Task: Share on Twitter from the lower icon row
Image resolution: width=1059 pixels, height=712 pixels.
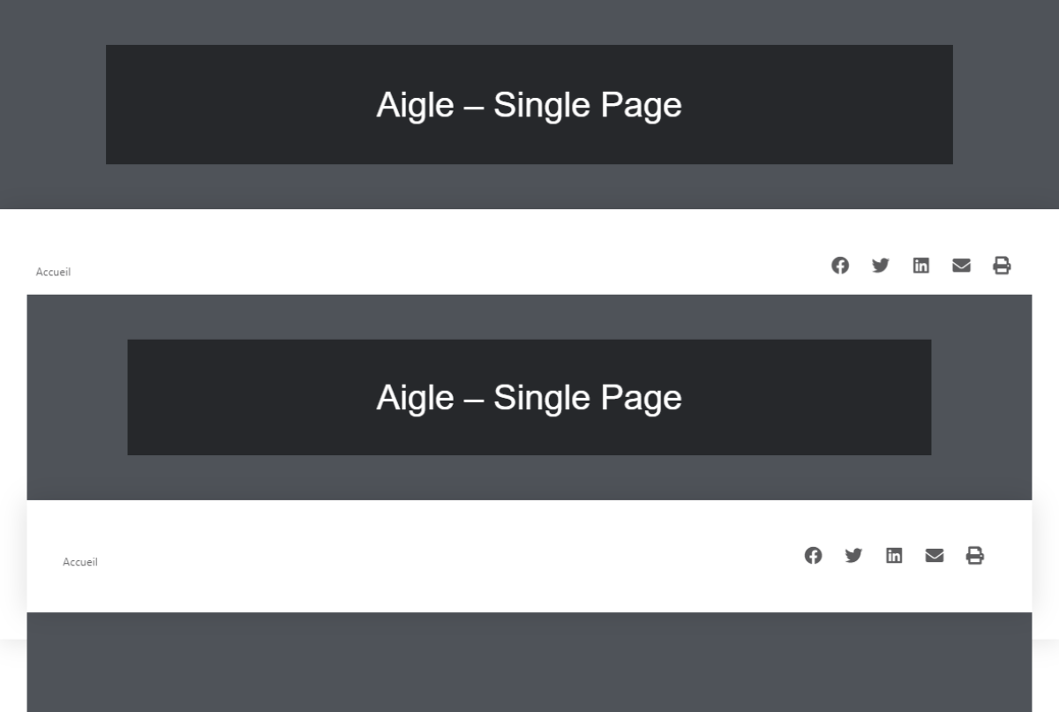Action: 853,555
